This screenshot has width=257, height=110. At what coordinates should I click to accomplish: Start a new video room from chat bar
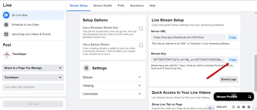[x=243, y=107]
